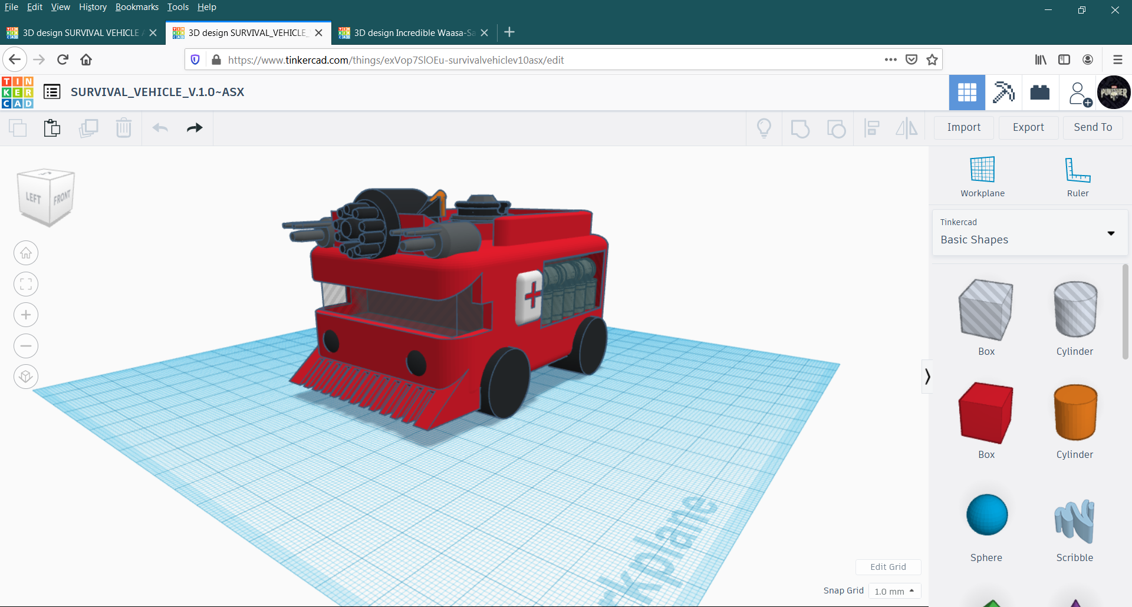Open the Snap Grid value dropdown
Image resolution: width=1132 pixels, height=607 pixels.
click(894, 591)
